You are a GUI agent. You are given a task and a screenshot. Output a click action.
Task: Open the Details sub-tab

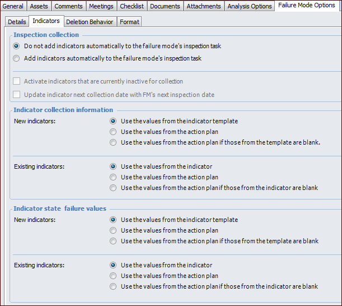point(17,22)
